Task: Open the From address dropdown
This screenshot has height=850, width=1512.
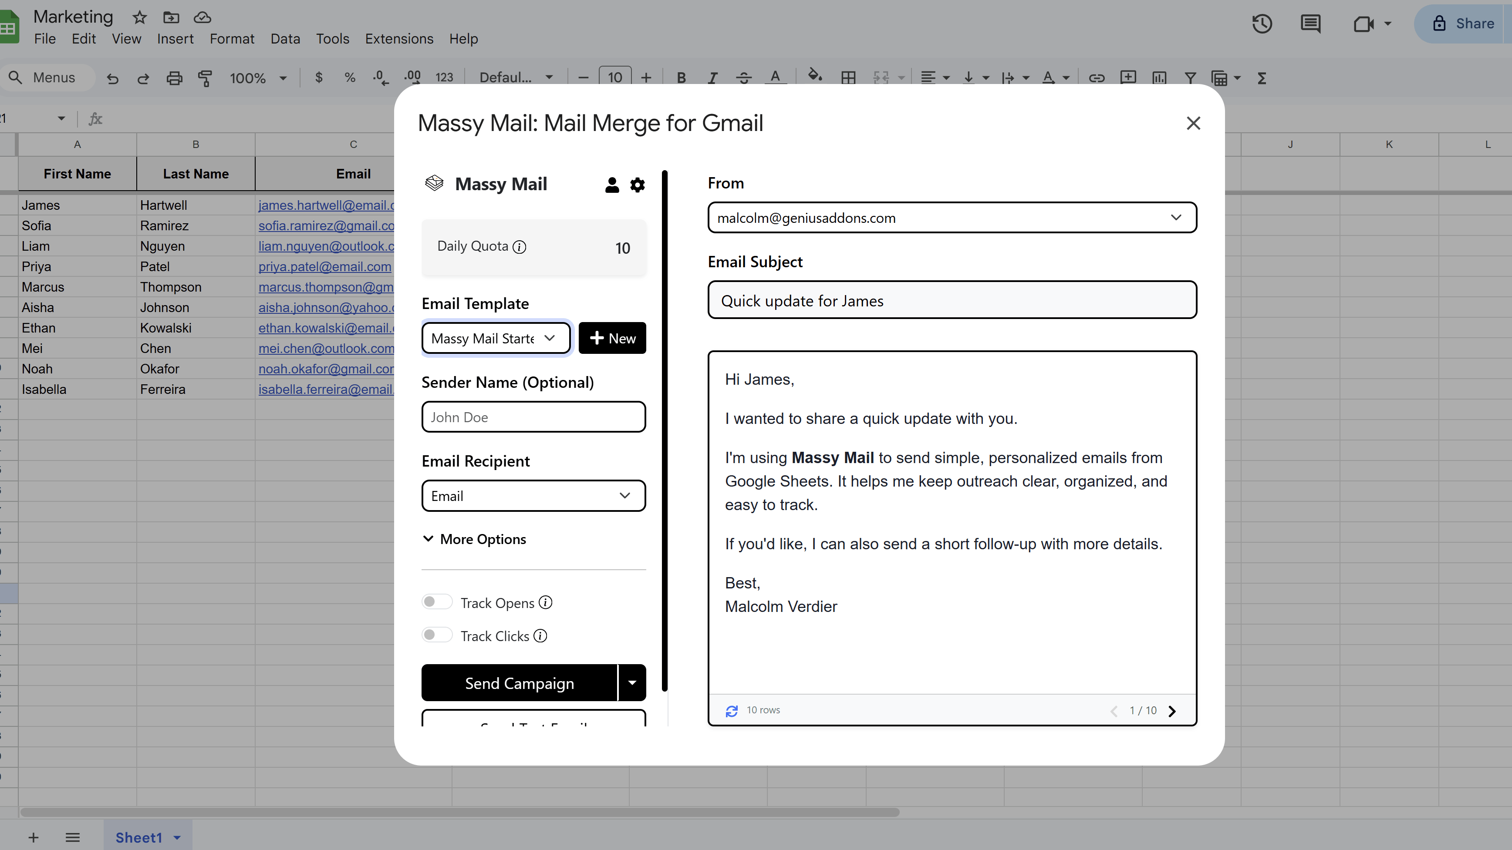Action: (x=1177, y=218)
